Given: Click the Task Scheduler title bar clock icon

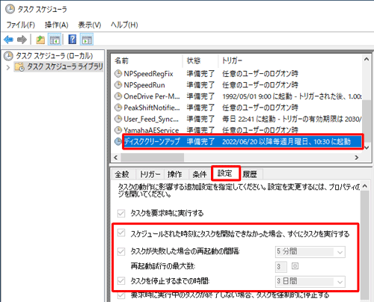Looking at the screenshot, I should pyautogui.click(x=10, y=9).
